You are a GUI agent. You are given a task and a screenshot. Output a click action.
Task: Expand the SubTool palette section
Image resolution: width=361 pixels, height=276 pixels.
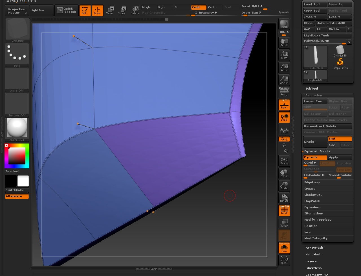click(312, 88)
